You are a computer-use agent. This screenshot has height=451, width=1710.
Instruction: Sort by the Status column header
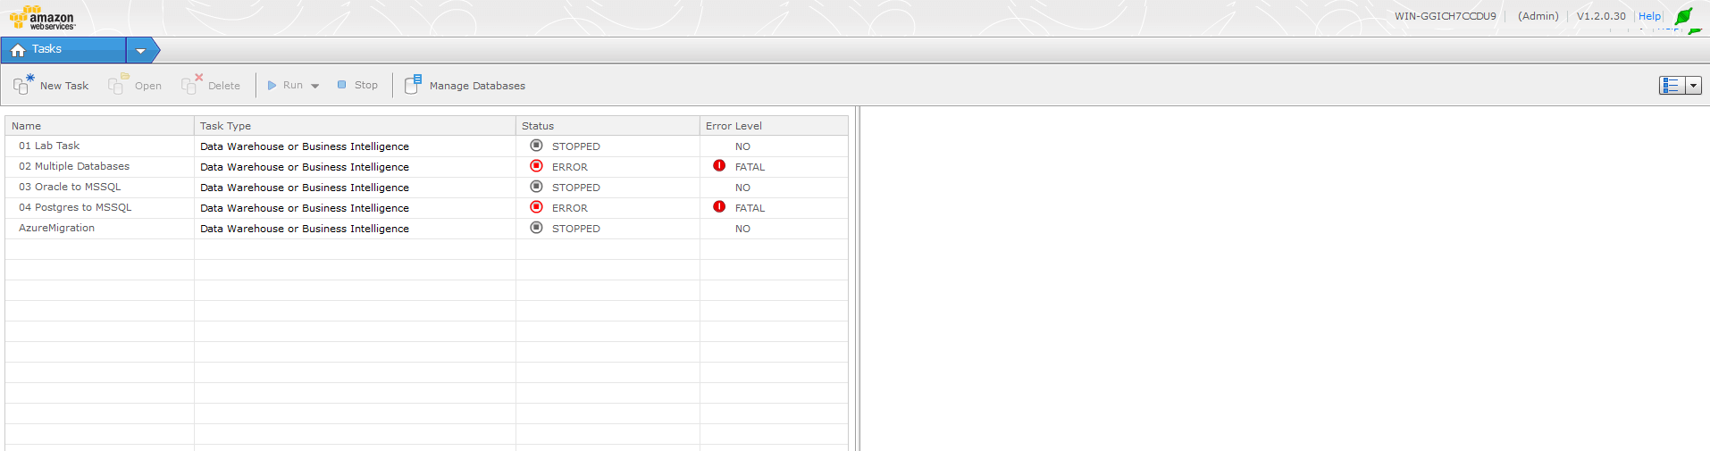click(x=538, y=126)
